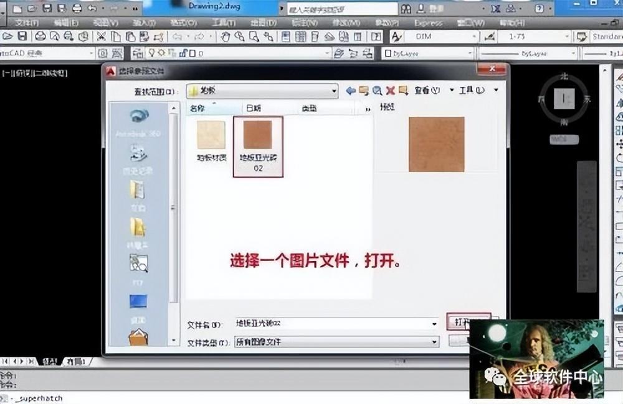
Task: Click the Make Object's Layer Current icon
Action: coord(339,53)
